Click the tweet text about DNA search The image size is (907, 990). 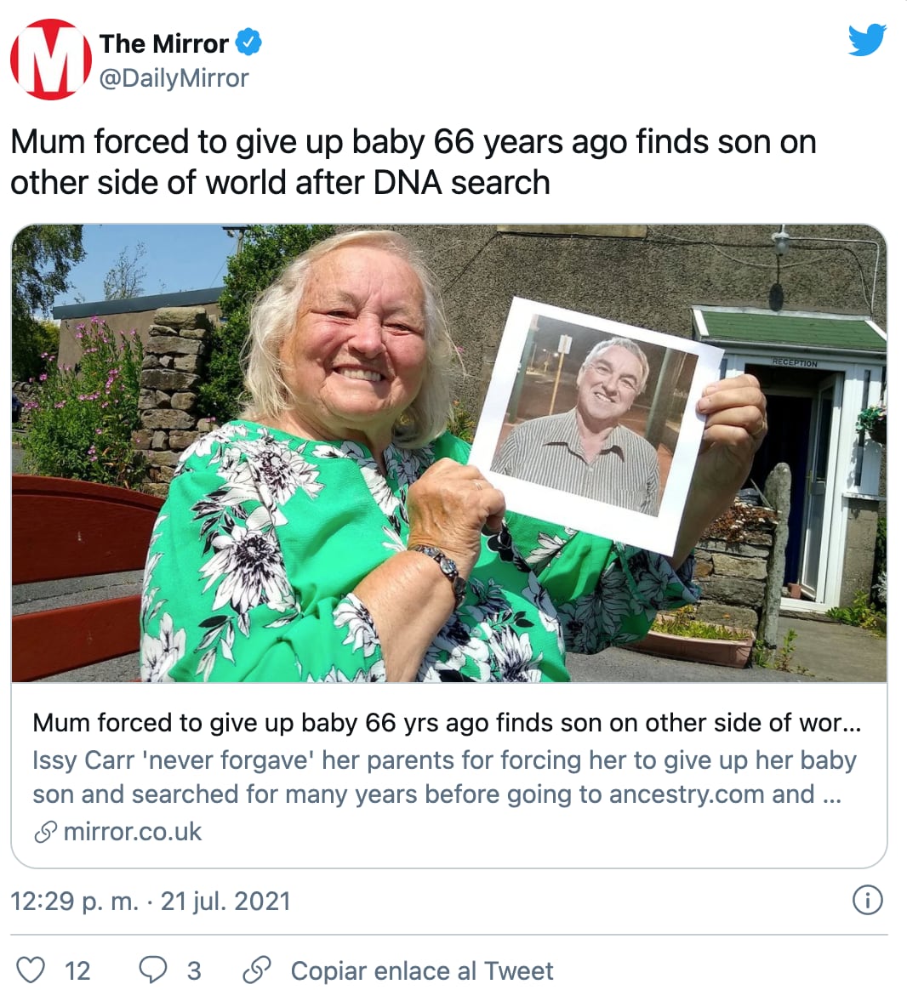[x=413, y=162]
